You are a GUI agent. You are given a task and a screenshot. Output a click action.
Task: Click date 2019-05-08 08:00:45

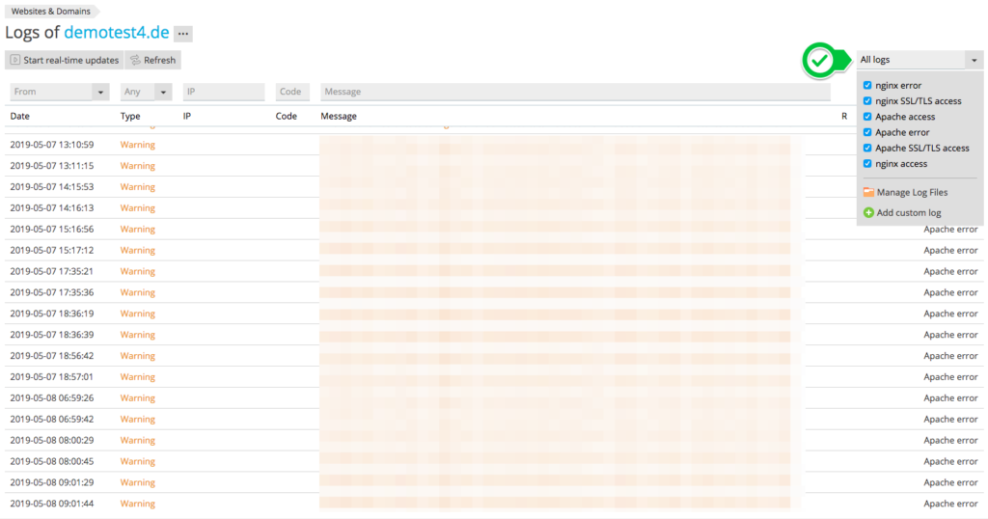point(52,461)
